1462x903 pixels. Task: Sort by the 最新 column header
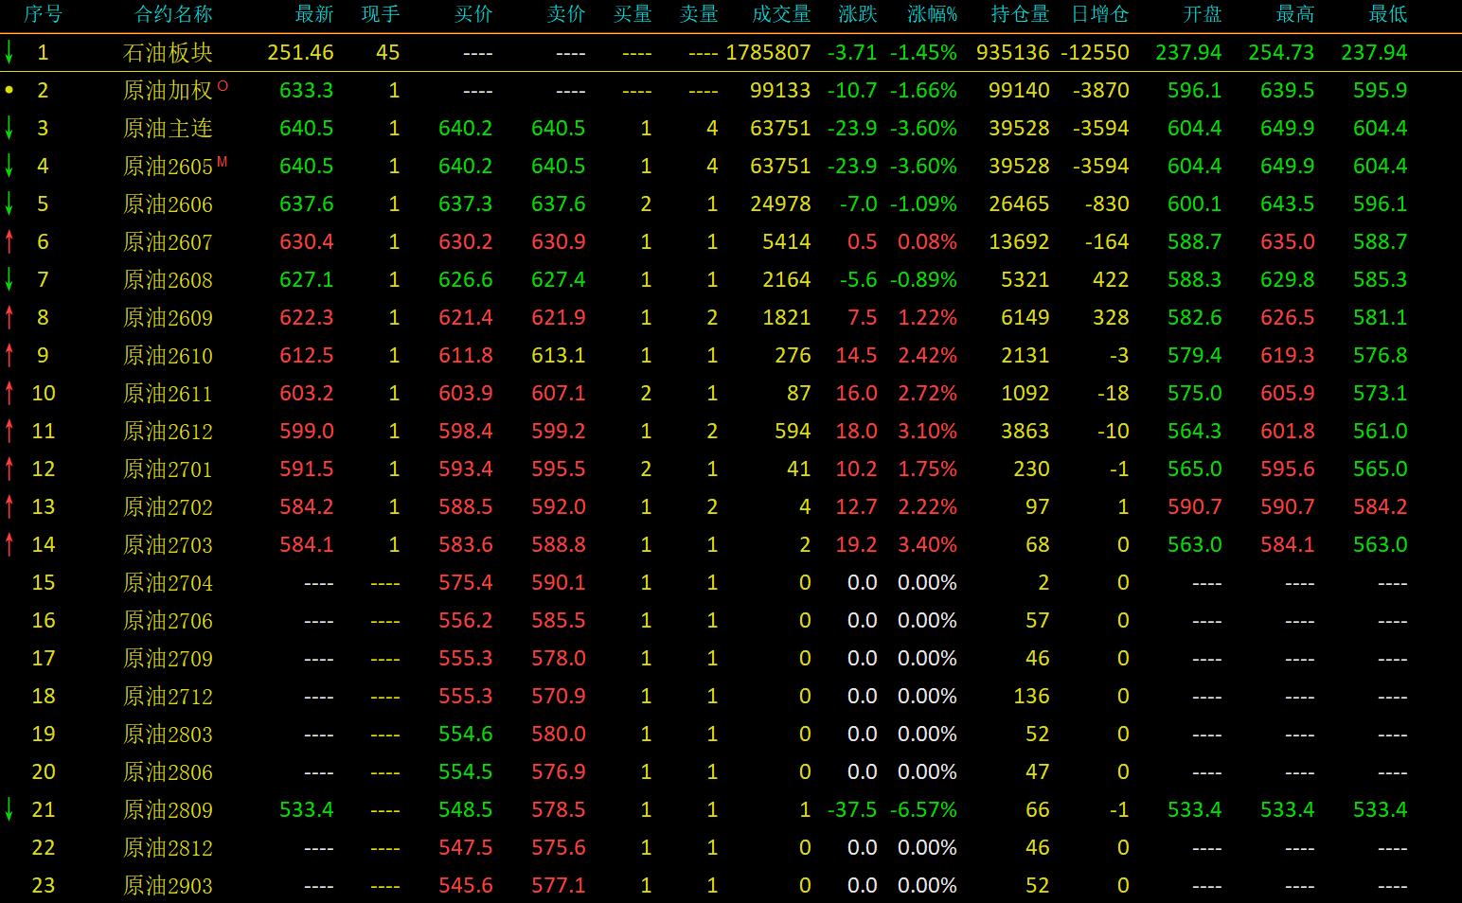pos(314,14)
